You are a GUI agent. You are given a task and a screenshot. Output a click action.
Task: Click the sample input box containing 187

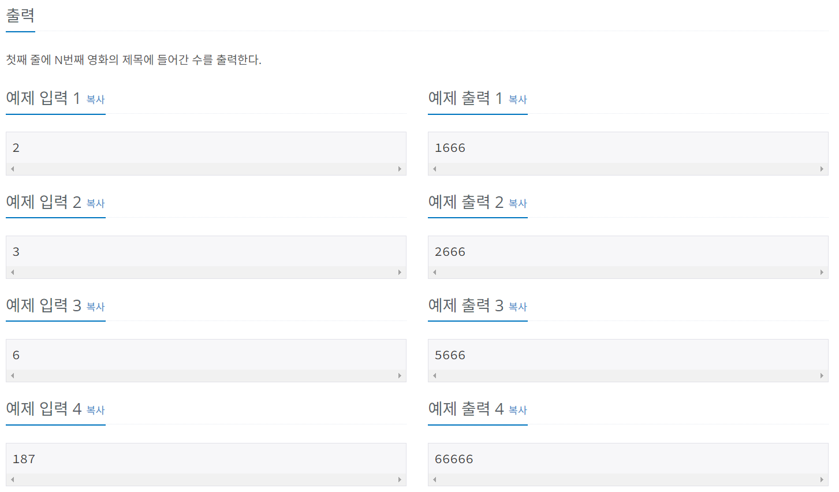[206, 459]
